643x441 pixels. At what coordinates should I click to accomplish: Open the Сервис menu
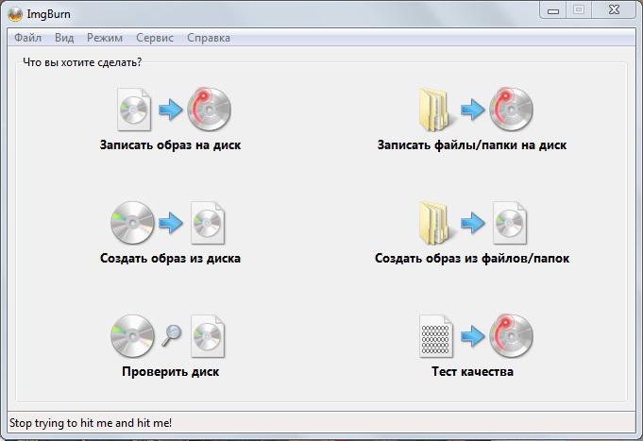(x=155, y=39)
